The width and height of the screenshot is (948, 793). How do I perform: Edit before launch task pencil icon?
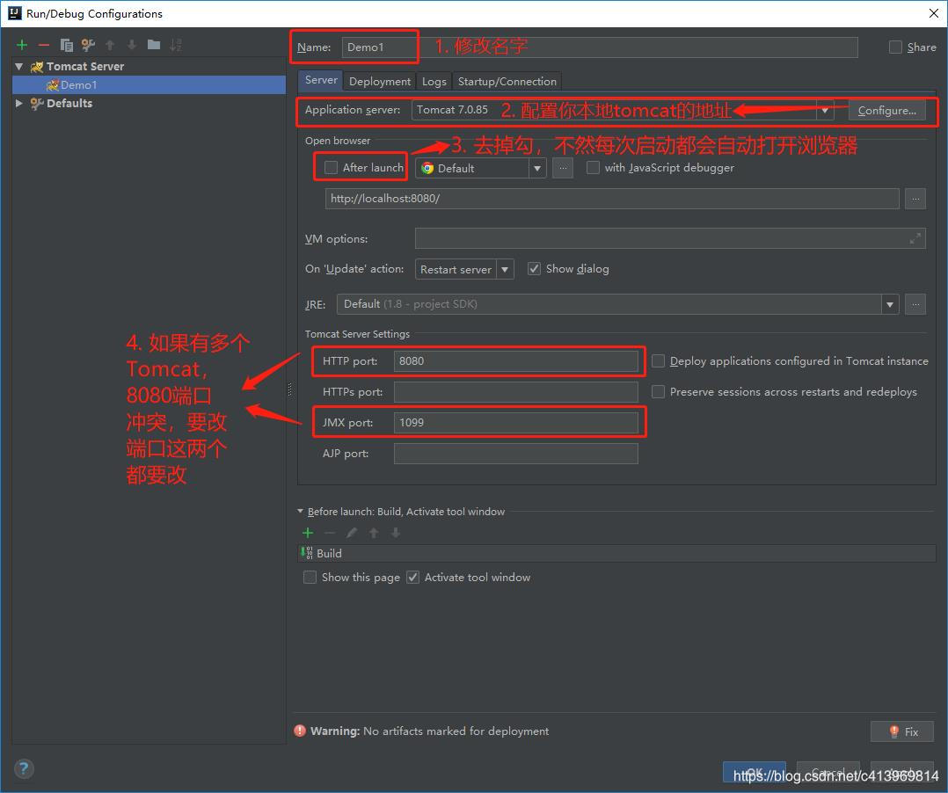click(x=352, y=533)
